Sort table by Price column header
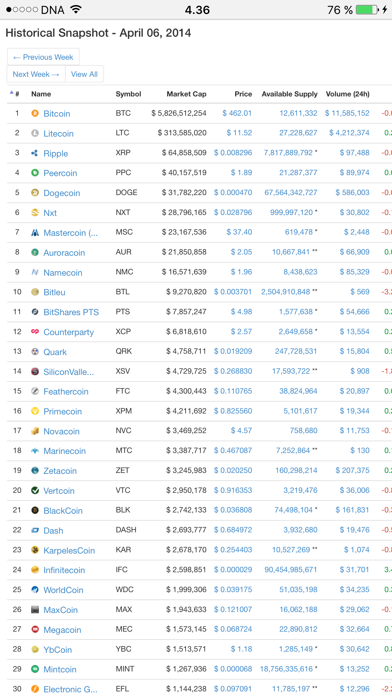Screen dimensions: 392x698 (x=243, y=94)
